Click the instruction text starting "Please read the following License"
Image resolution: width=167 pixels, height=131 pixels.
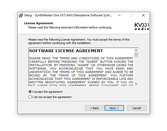click(x=79, y=41)
